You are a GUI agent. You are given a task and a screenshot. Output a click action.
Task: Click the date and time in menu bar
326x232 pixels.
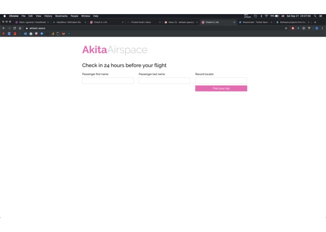click(x=298, y=16)
